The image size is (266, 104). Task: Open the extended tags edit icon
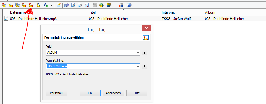click(x=58, y=5)
